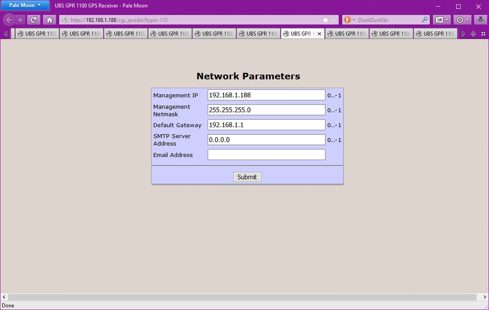489x310 pixels.
Task: Open the home page icon
Action: point(49,20)
